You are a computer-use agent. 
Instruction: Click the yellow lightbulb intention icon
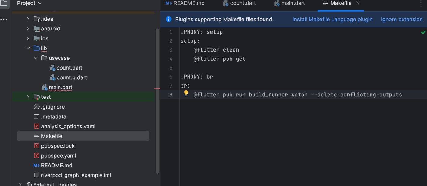click(186, 93)
